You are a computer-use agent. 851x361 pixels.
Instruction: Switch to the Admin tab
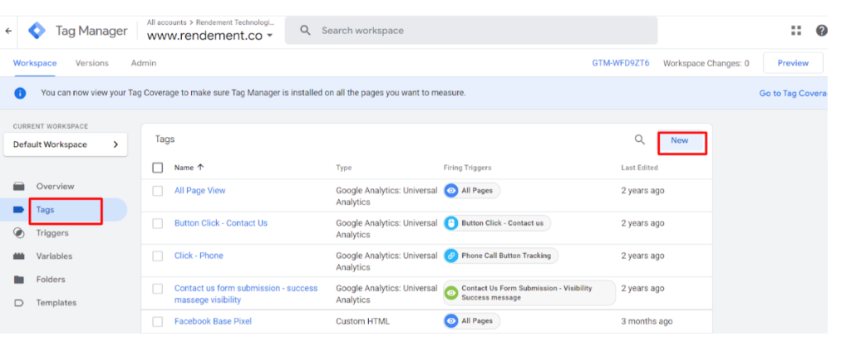pyautogui.click(x=143, y=63)
